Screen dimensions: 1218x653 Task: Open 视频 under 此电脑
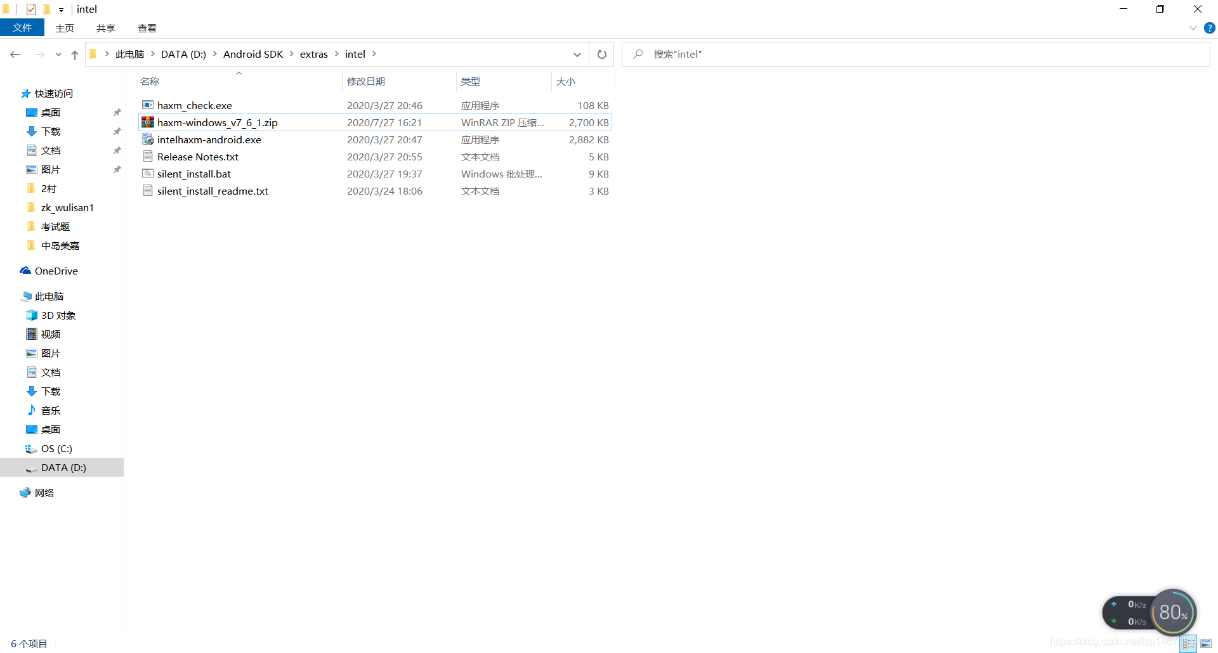coord(51,334)
